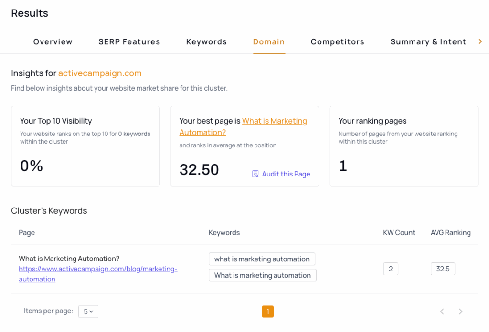Click the activecampaign.com domain link

100,73
